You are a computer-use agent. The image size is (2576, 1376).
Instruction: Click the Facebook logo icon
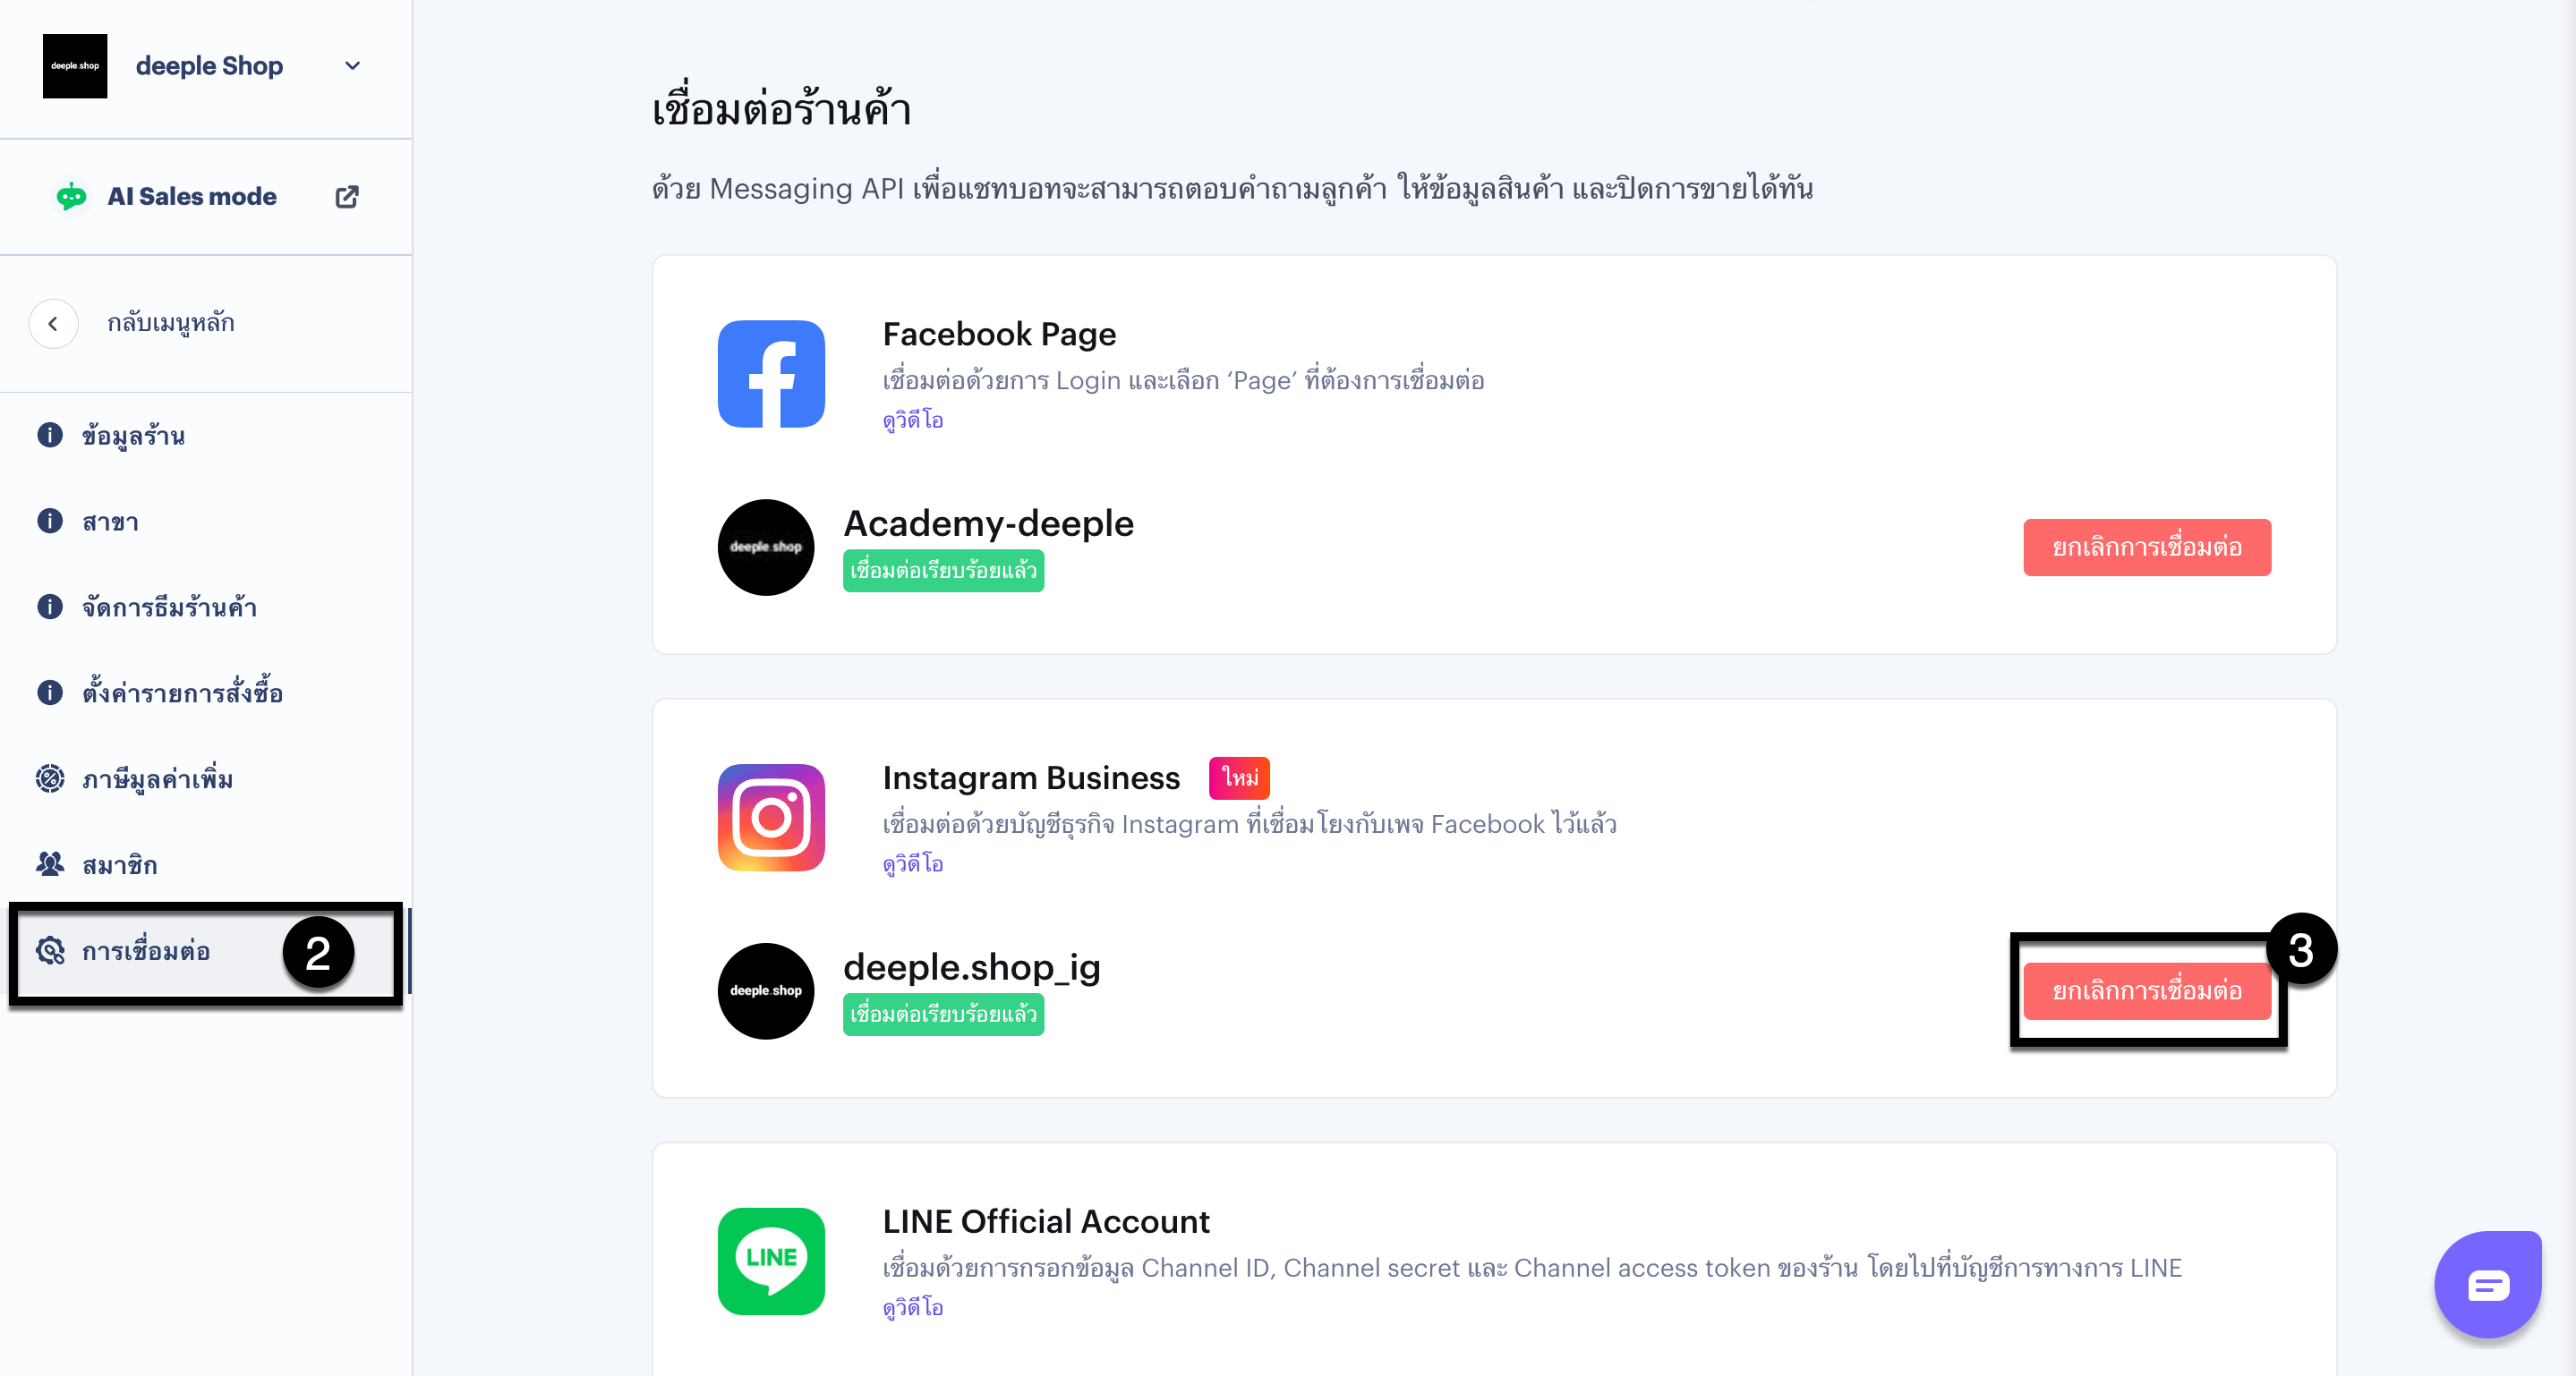pyautogui.click(x=771, y=374)
